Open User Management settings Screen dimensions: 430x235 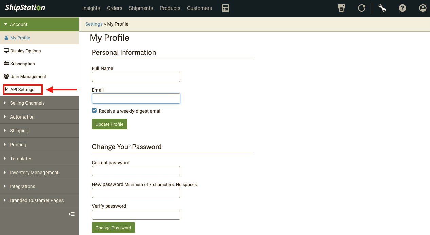pos(39,76)
